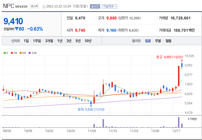
Task: Click the 최저 5,530 (11/10) chart marker
Action: pos(91,109)
